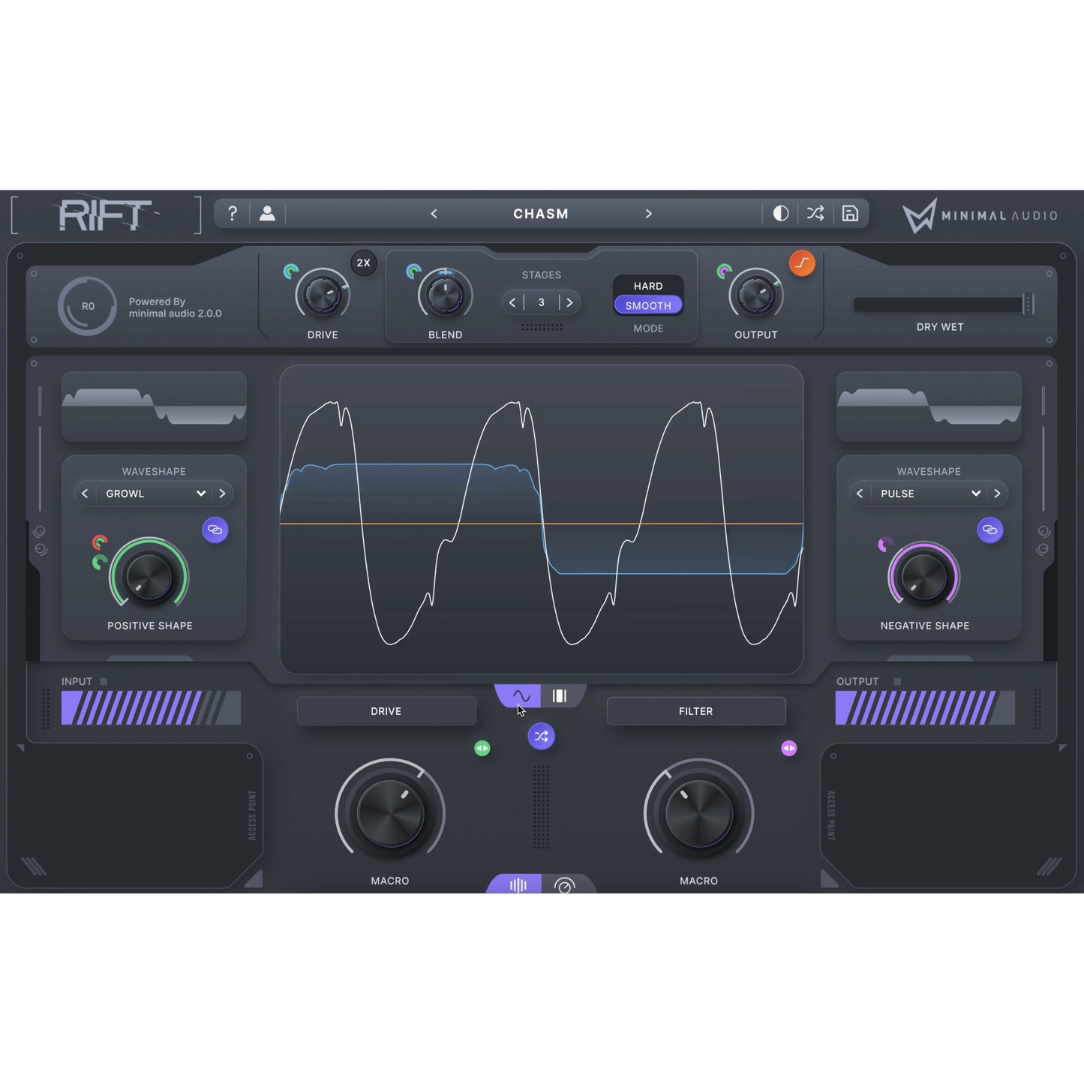Switch to the sine waveform view tab
The image size is (1084, 1084).
pos(521,696)
